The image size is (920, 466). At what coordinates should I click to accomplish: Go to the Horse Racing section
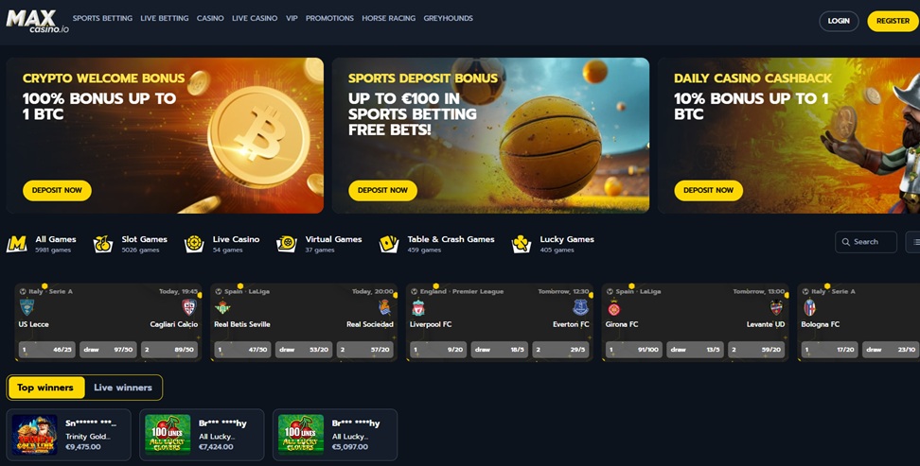pos(388,18)
